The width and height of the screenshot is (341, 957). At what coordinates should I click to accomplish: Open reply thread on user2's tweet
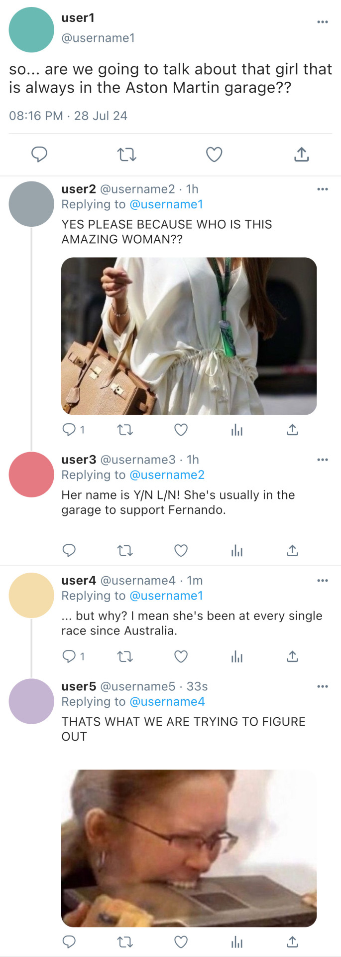click(x=69, y=430)
